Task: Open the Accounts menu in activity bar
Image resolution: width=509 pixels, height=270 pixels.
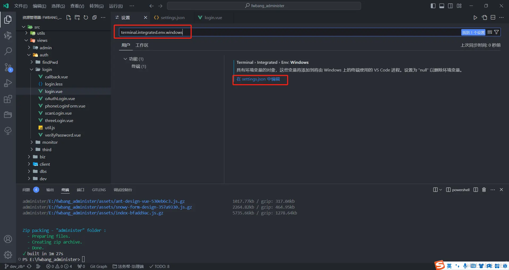Action: click(x=8, y=239)
